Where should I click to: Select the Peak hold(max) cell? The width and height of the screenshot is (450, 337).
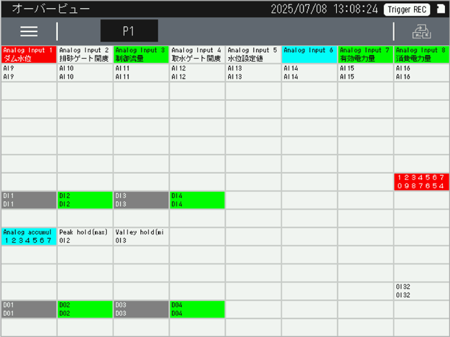click(x=85, y=236)
